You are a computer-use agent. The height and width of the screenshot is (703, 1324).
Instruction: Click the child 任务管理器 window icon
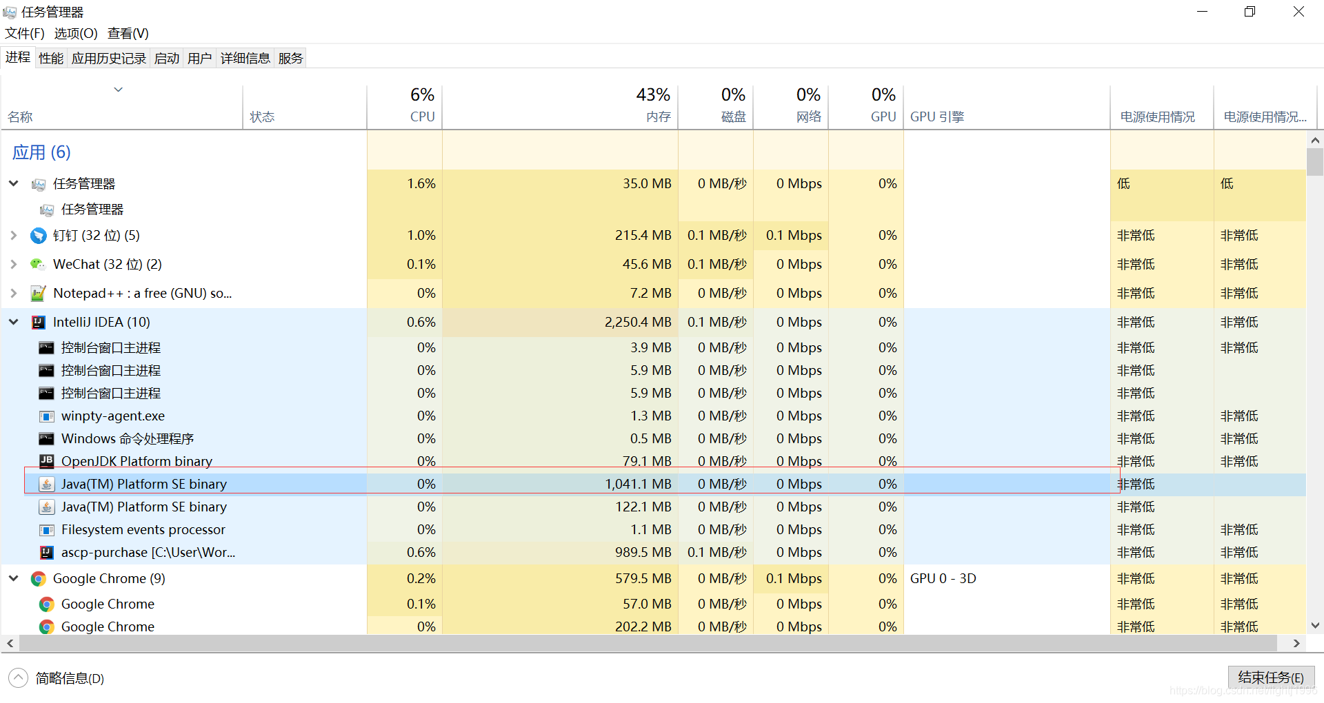(x=46, y=210)
